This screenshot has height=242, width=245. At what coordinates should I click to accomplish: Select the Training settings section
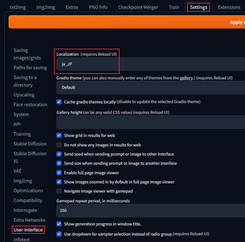22,134
